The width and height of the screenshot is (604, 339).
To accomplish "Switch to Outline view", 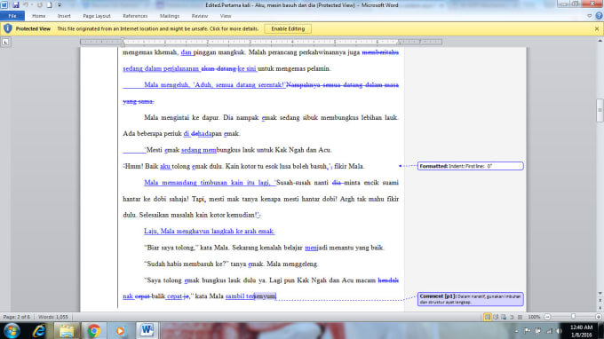I will click(512, 317).
